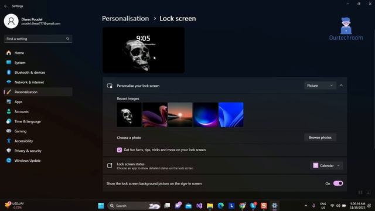Open Google Chrome from the taskbar
The image size is (375, 211).
click(x=242, y=206)
